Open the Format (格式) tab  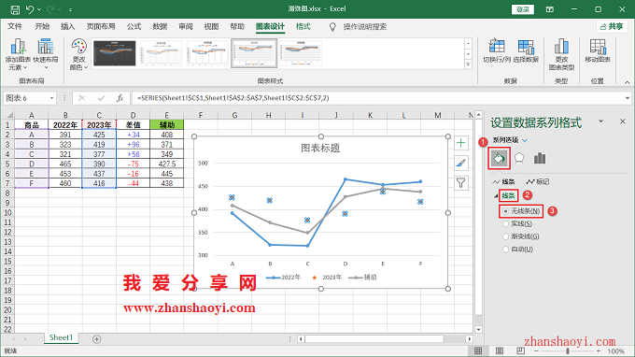[x=303, y=27]
